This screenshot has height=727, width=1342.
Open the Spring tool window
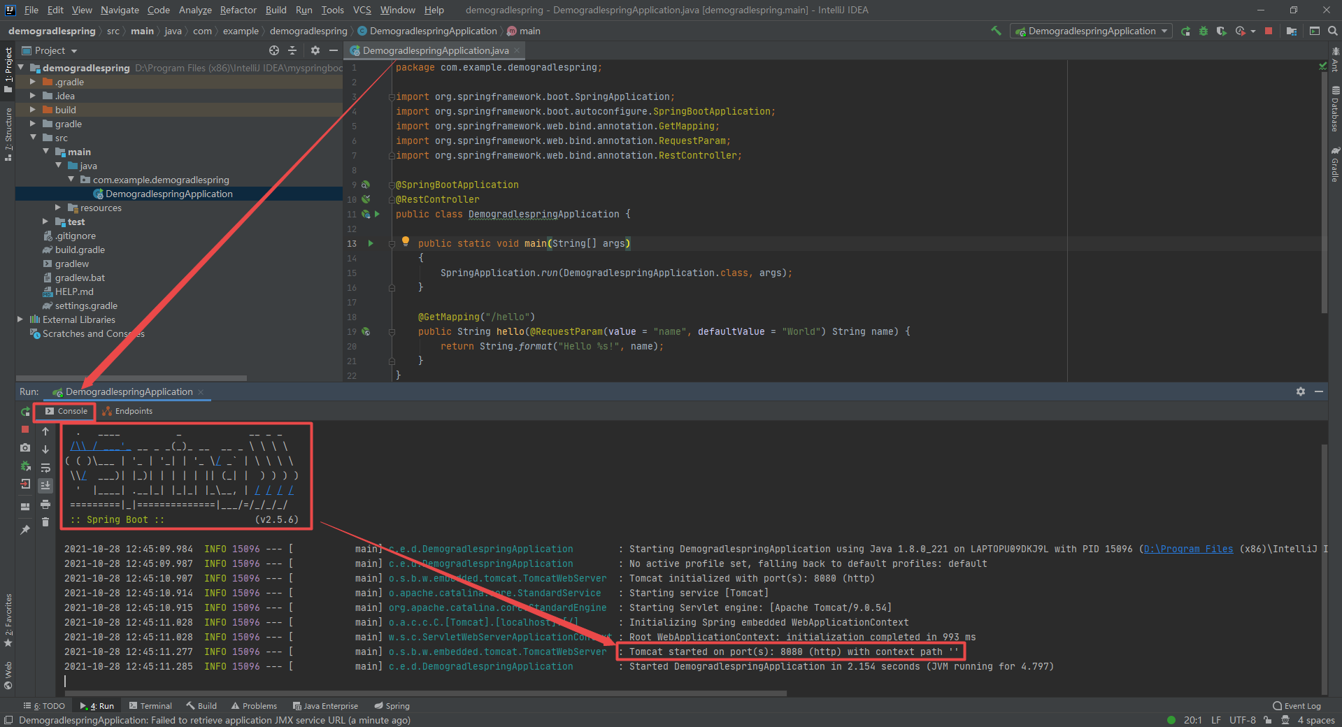392,706
